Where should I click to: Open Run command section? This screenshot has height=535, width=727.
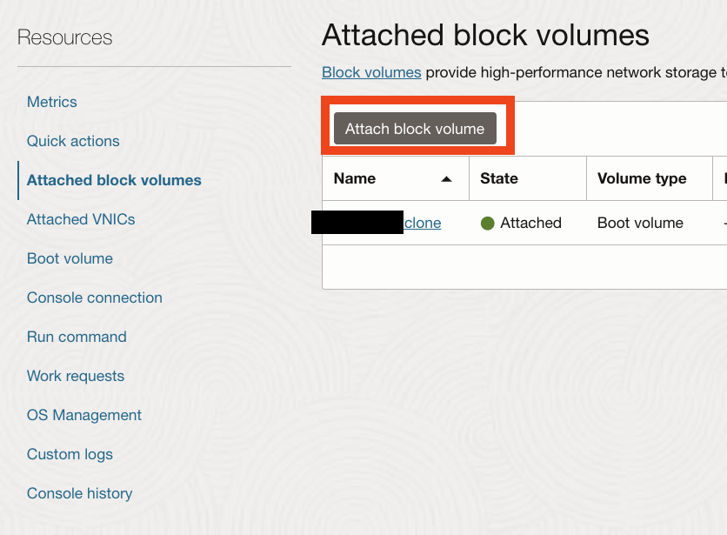pos(77,337)
